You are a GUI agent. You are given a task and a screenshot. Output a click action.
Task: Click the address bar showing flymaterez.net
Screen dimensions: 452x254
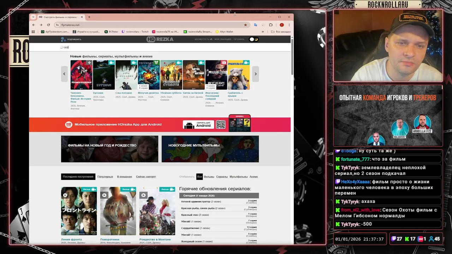click(152, 25)
